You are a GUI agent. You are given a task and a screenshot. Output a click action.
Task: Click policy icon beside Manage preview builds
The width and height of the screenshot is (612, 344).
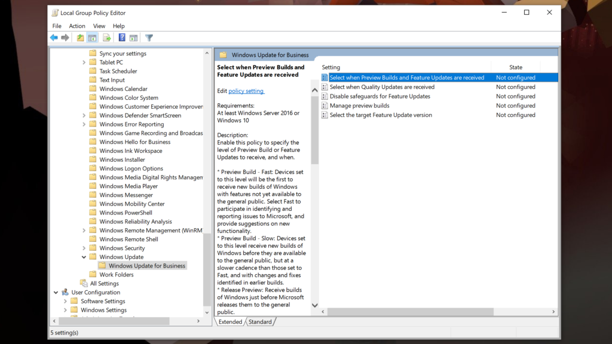coord(325,106)
